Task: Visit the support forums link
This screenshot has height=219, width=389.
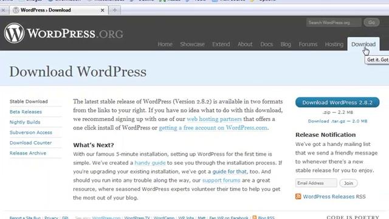Action: (x=221, y=180)
